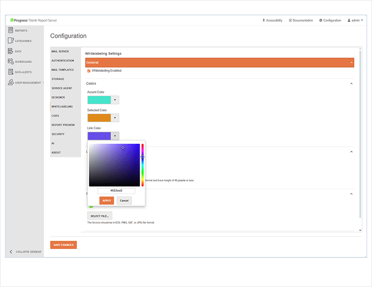Click the General section header bar
The width and height of the screenshot is (372, 287).
pos(220,63)
